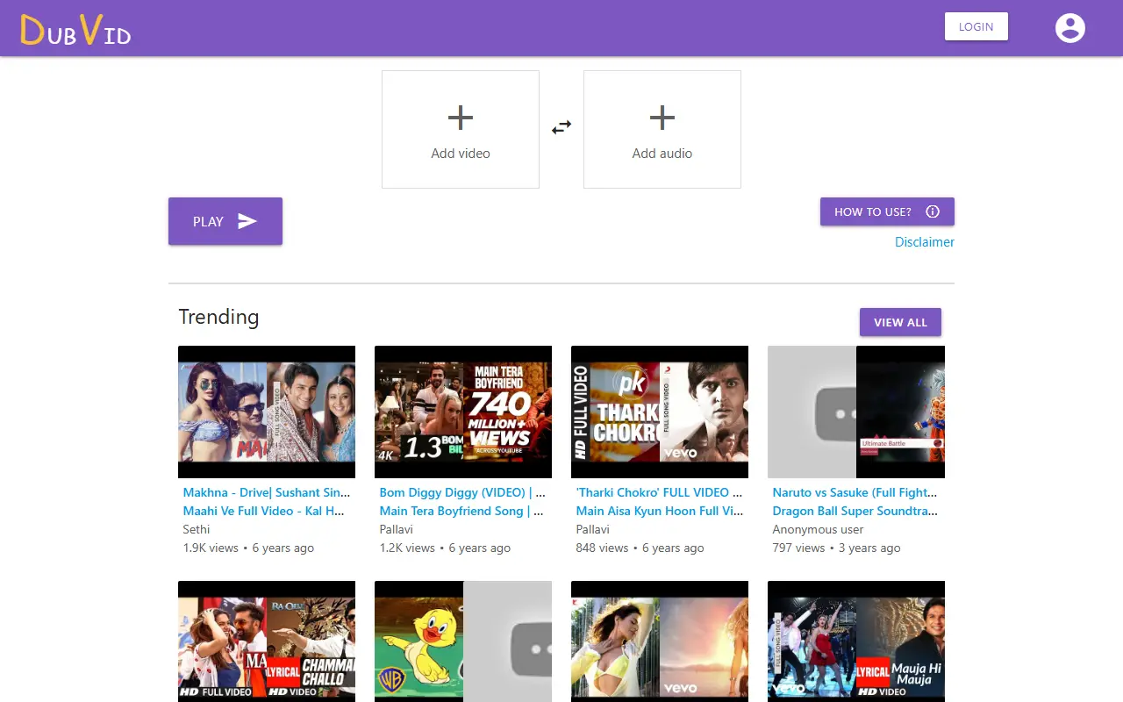Select the Bom Diggy Diggy thumbnail
Viewport: 1123px width, 702px height.
(x=463, y=412)
